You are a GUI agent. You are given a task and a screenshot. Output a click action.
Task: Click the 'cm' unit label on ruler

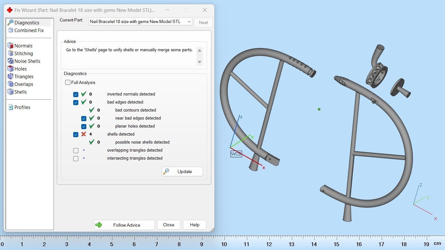point(437,243)
